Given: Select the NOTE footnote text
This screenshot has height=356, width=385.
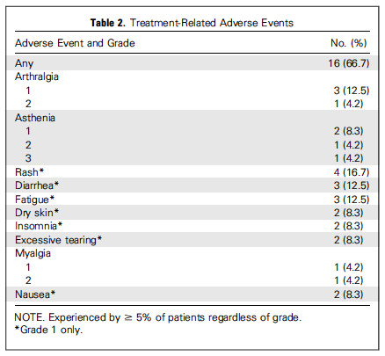Looking at the screenshot, I should pos(157,317).
